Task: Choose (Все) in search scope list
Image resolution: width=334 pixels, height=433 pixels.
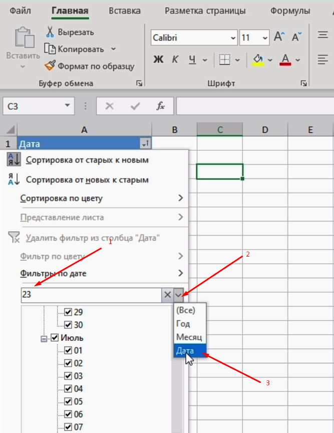Action: tap(190, 310)
